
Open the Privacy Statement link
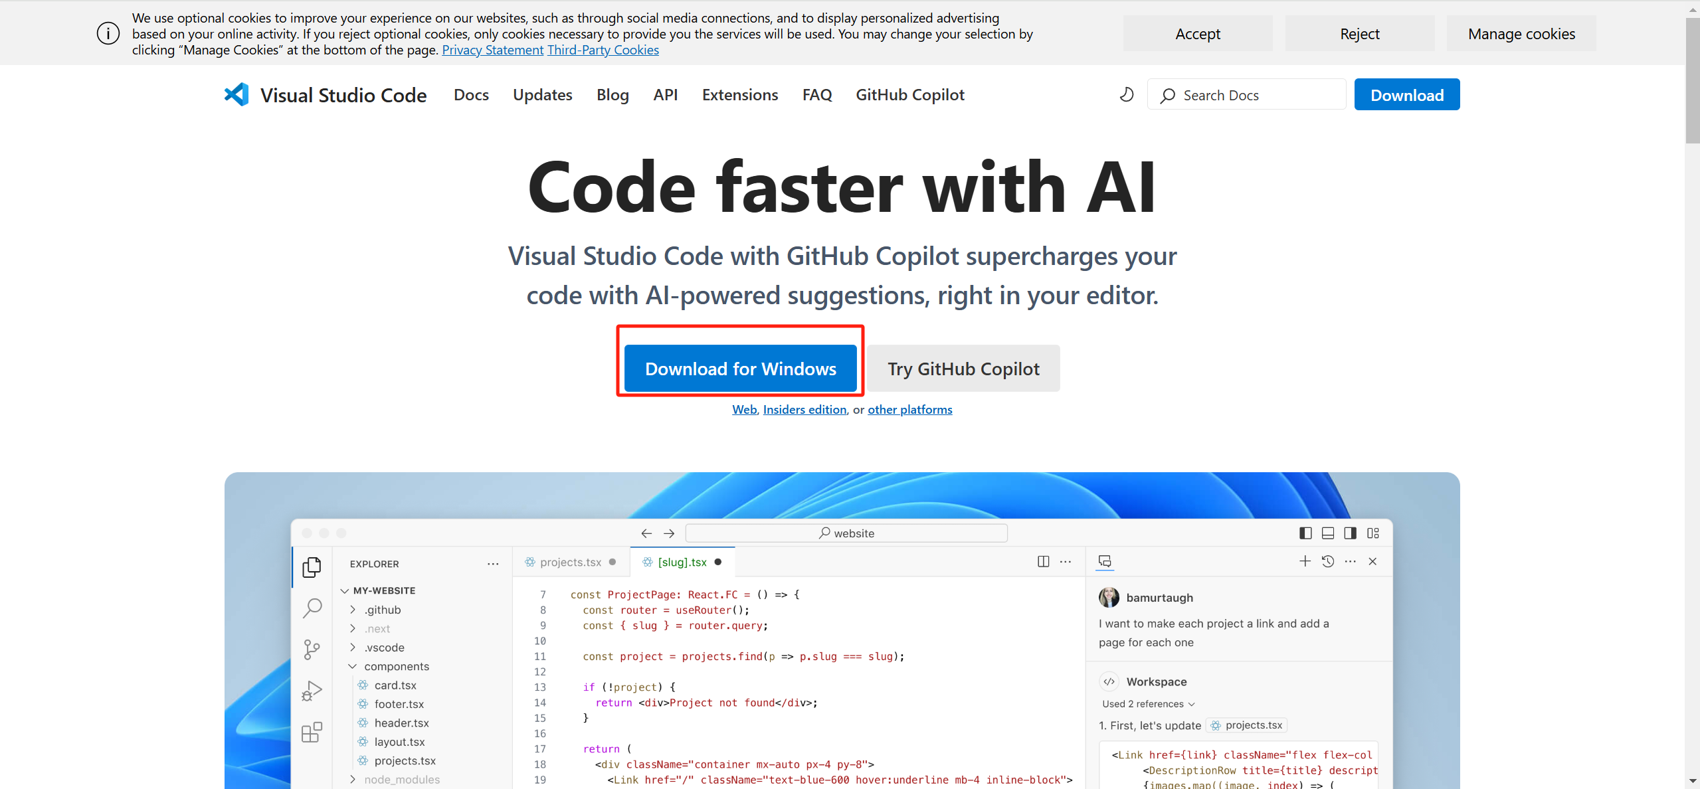[493, 50]
